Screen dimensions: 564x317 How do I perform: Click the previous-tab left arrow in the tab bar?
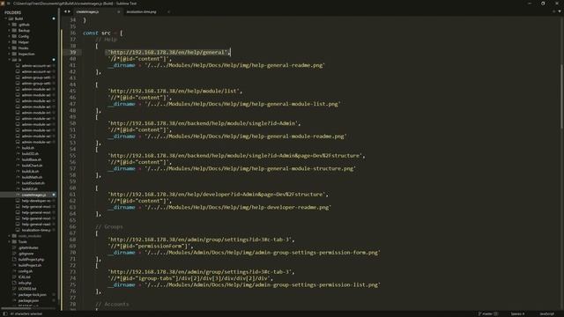[x=65, y=11]
